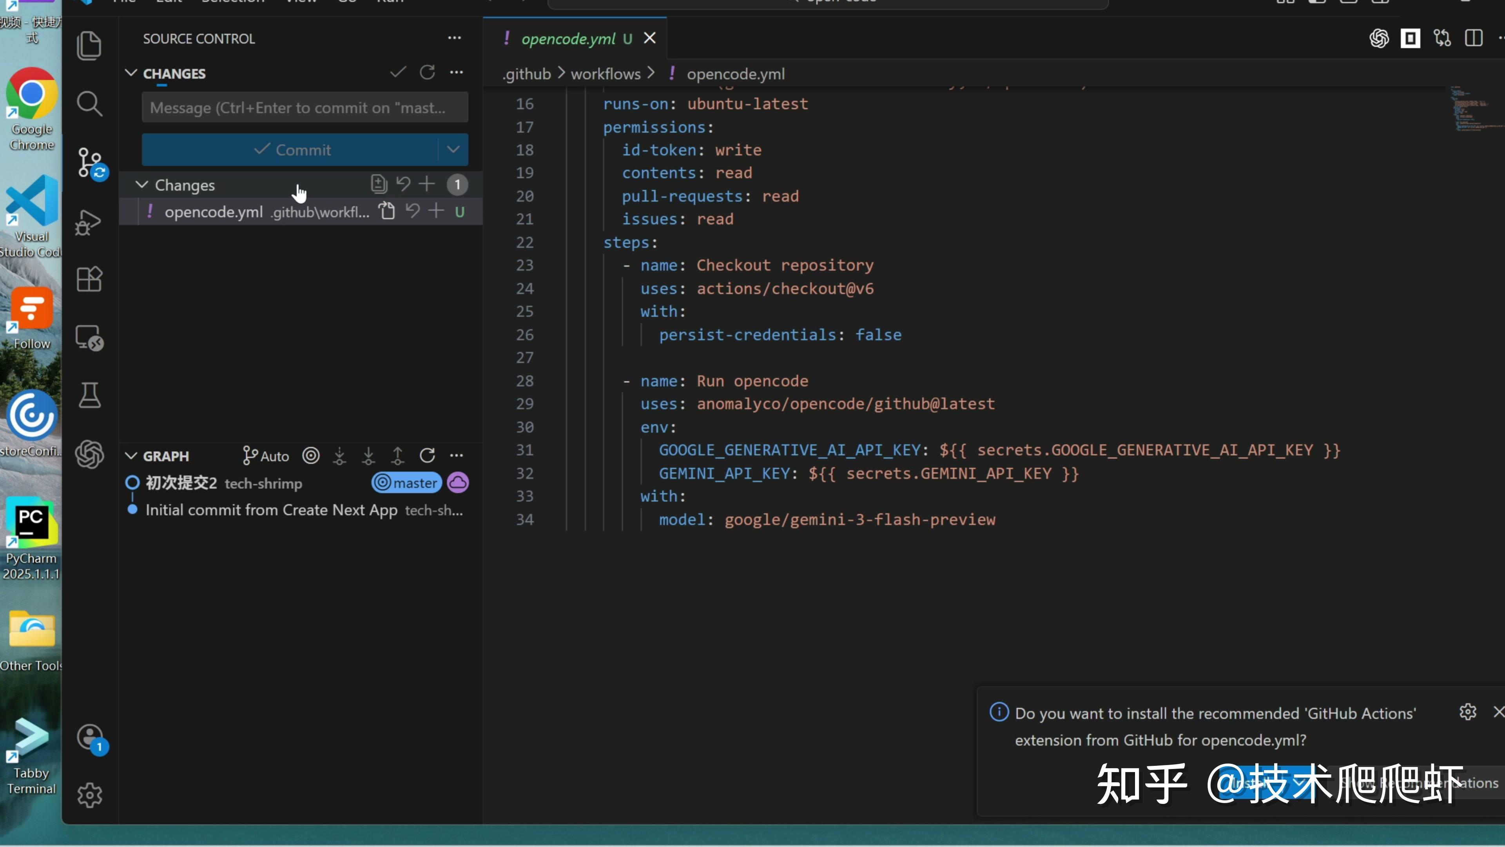Viewport: 1505px width, 847px height.
Task: Click the commit message input field
Action: (x=305, y=107)
